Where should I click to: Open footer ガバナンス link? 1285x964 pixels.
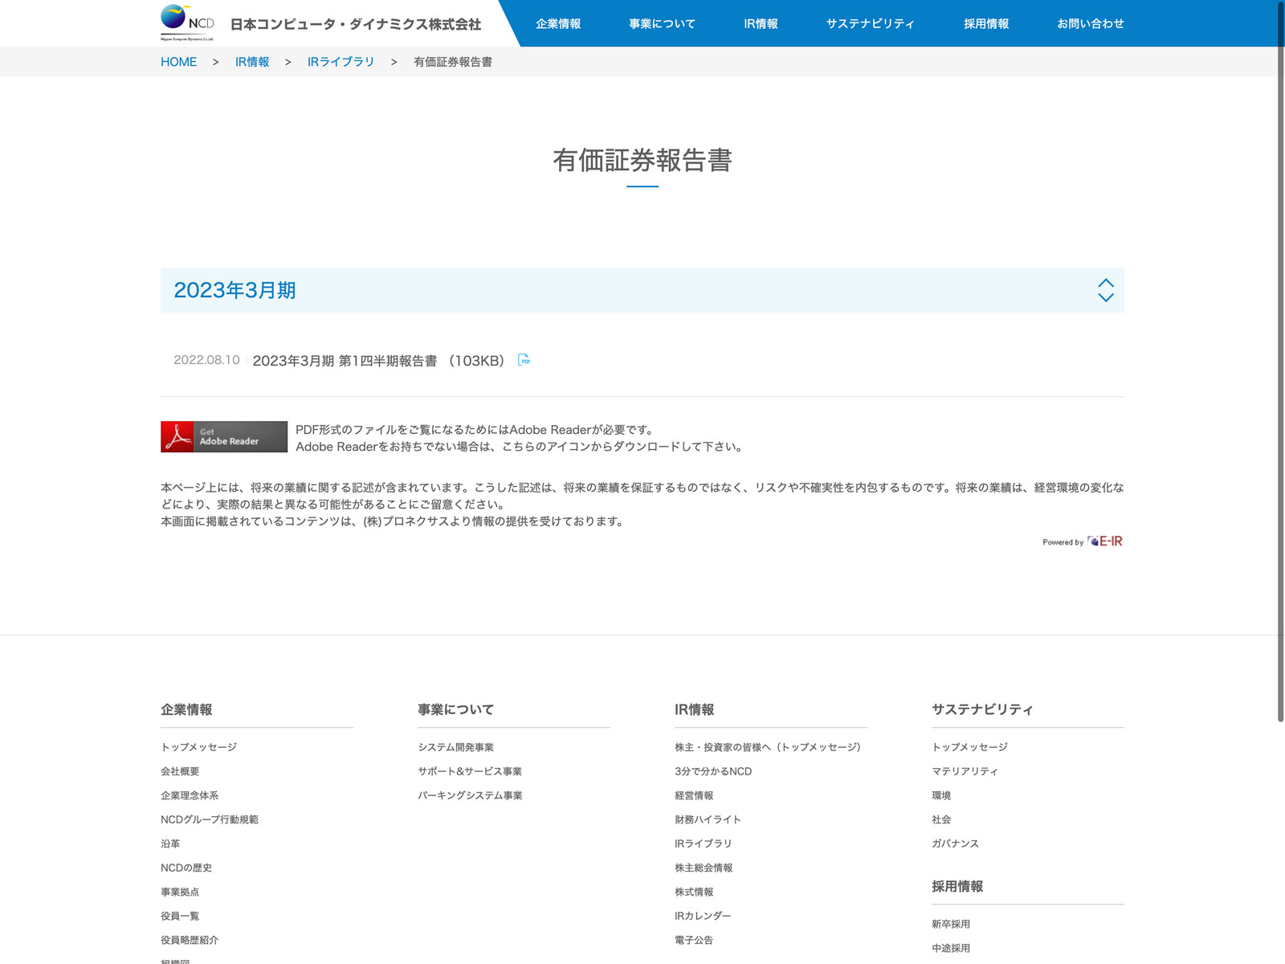pyautogui.click(x=955, y=843)
